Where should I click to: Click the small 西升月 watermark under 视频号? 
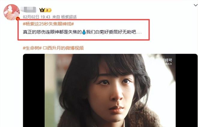click(169, 64)
